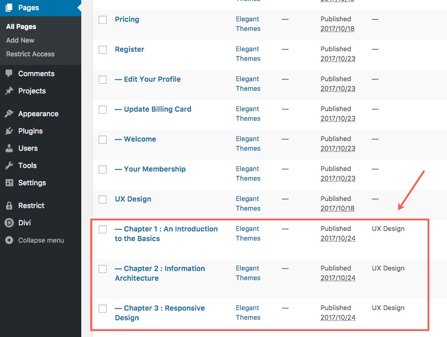Open Add New page submenu

pos(20,40)
